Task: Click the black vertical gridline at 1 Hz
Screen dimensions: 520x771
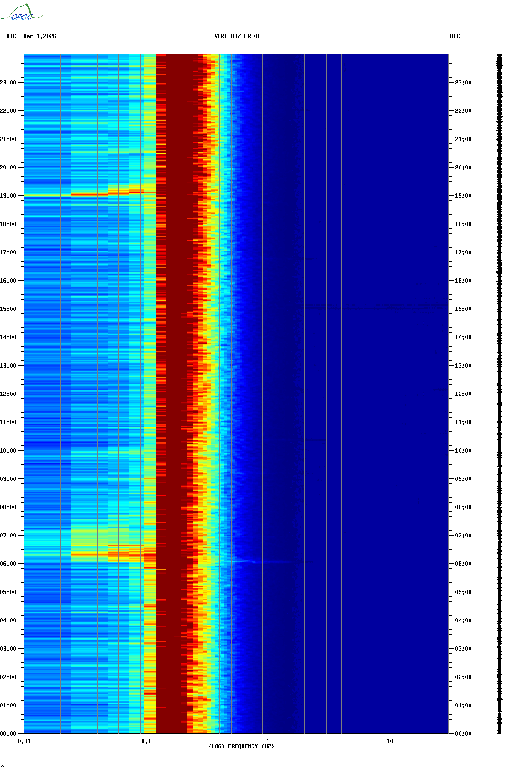Action: (268, 377)
